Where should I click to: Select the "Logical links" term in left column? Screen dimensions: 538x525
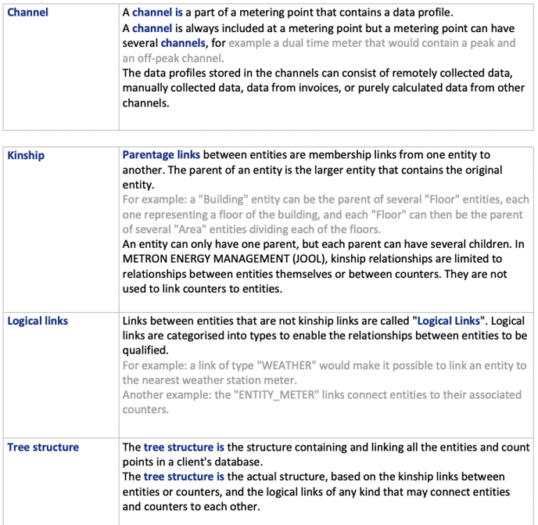click(38, 321)
